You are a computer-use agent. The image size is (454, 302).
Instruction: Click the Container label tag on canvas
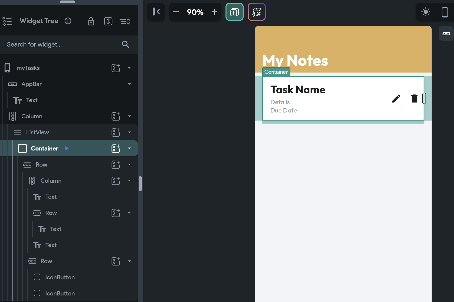coord(276,72)
